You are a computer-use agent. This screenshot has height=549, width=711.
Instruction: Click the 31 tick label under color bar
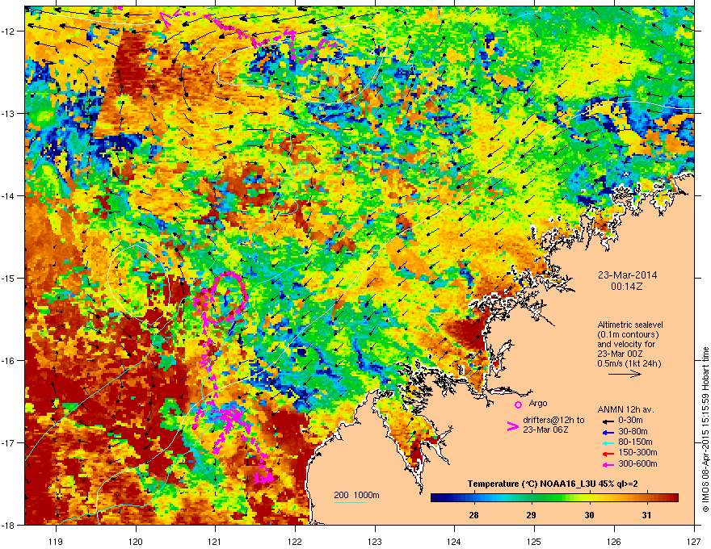tap(646, 515)
